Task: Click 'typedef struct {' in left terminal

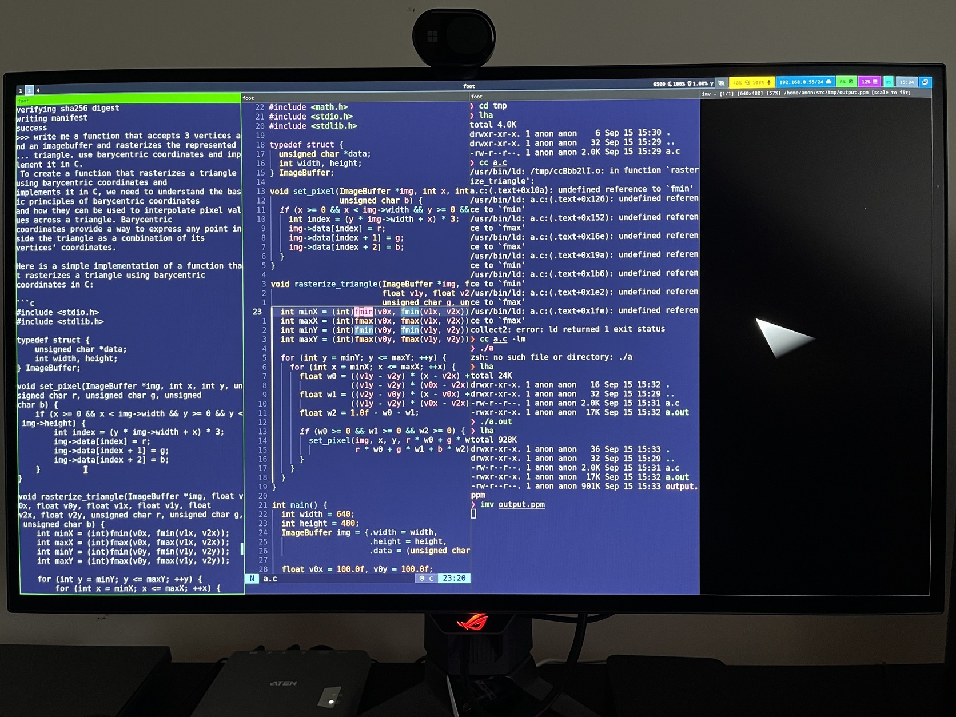Action: pyautogui.click(x=53, y=340)
